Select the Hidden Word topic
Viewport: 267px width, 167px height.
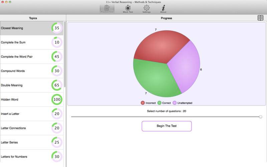click(32, 100)
